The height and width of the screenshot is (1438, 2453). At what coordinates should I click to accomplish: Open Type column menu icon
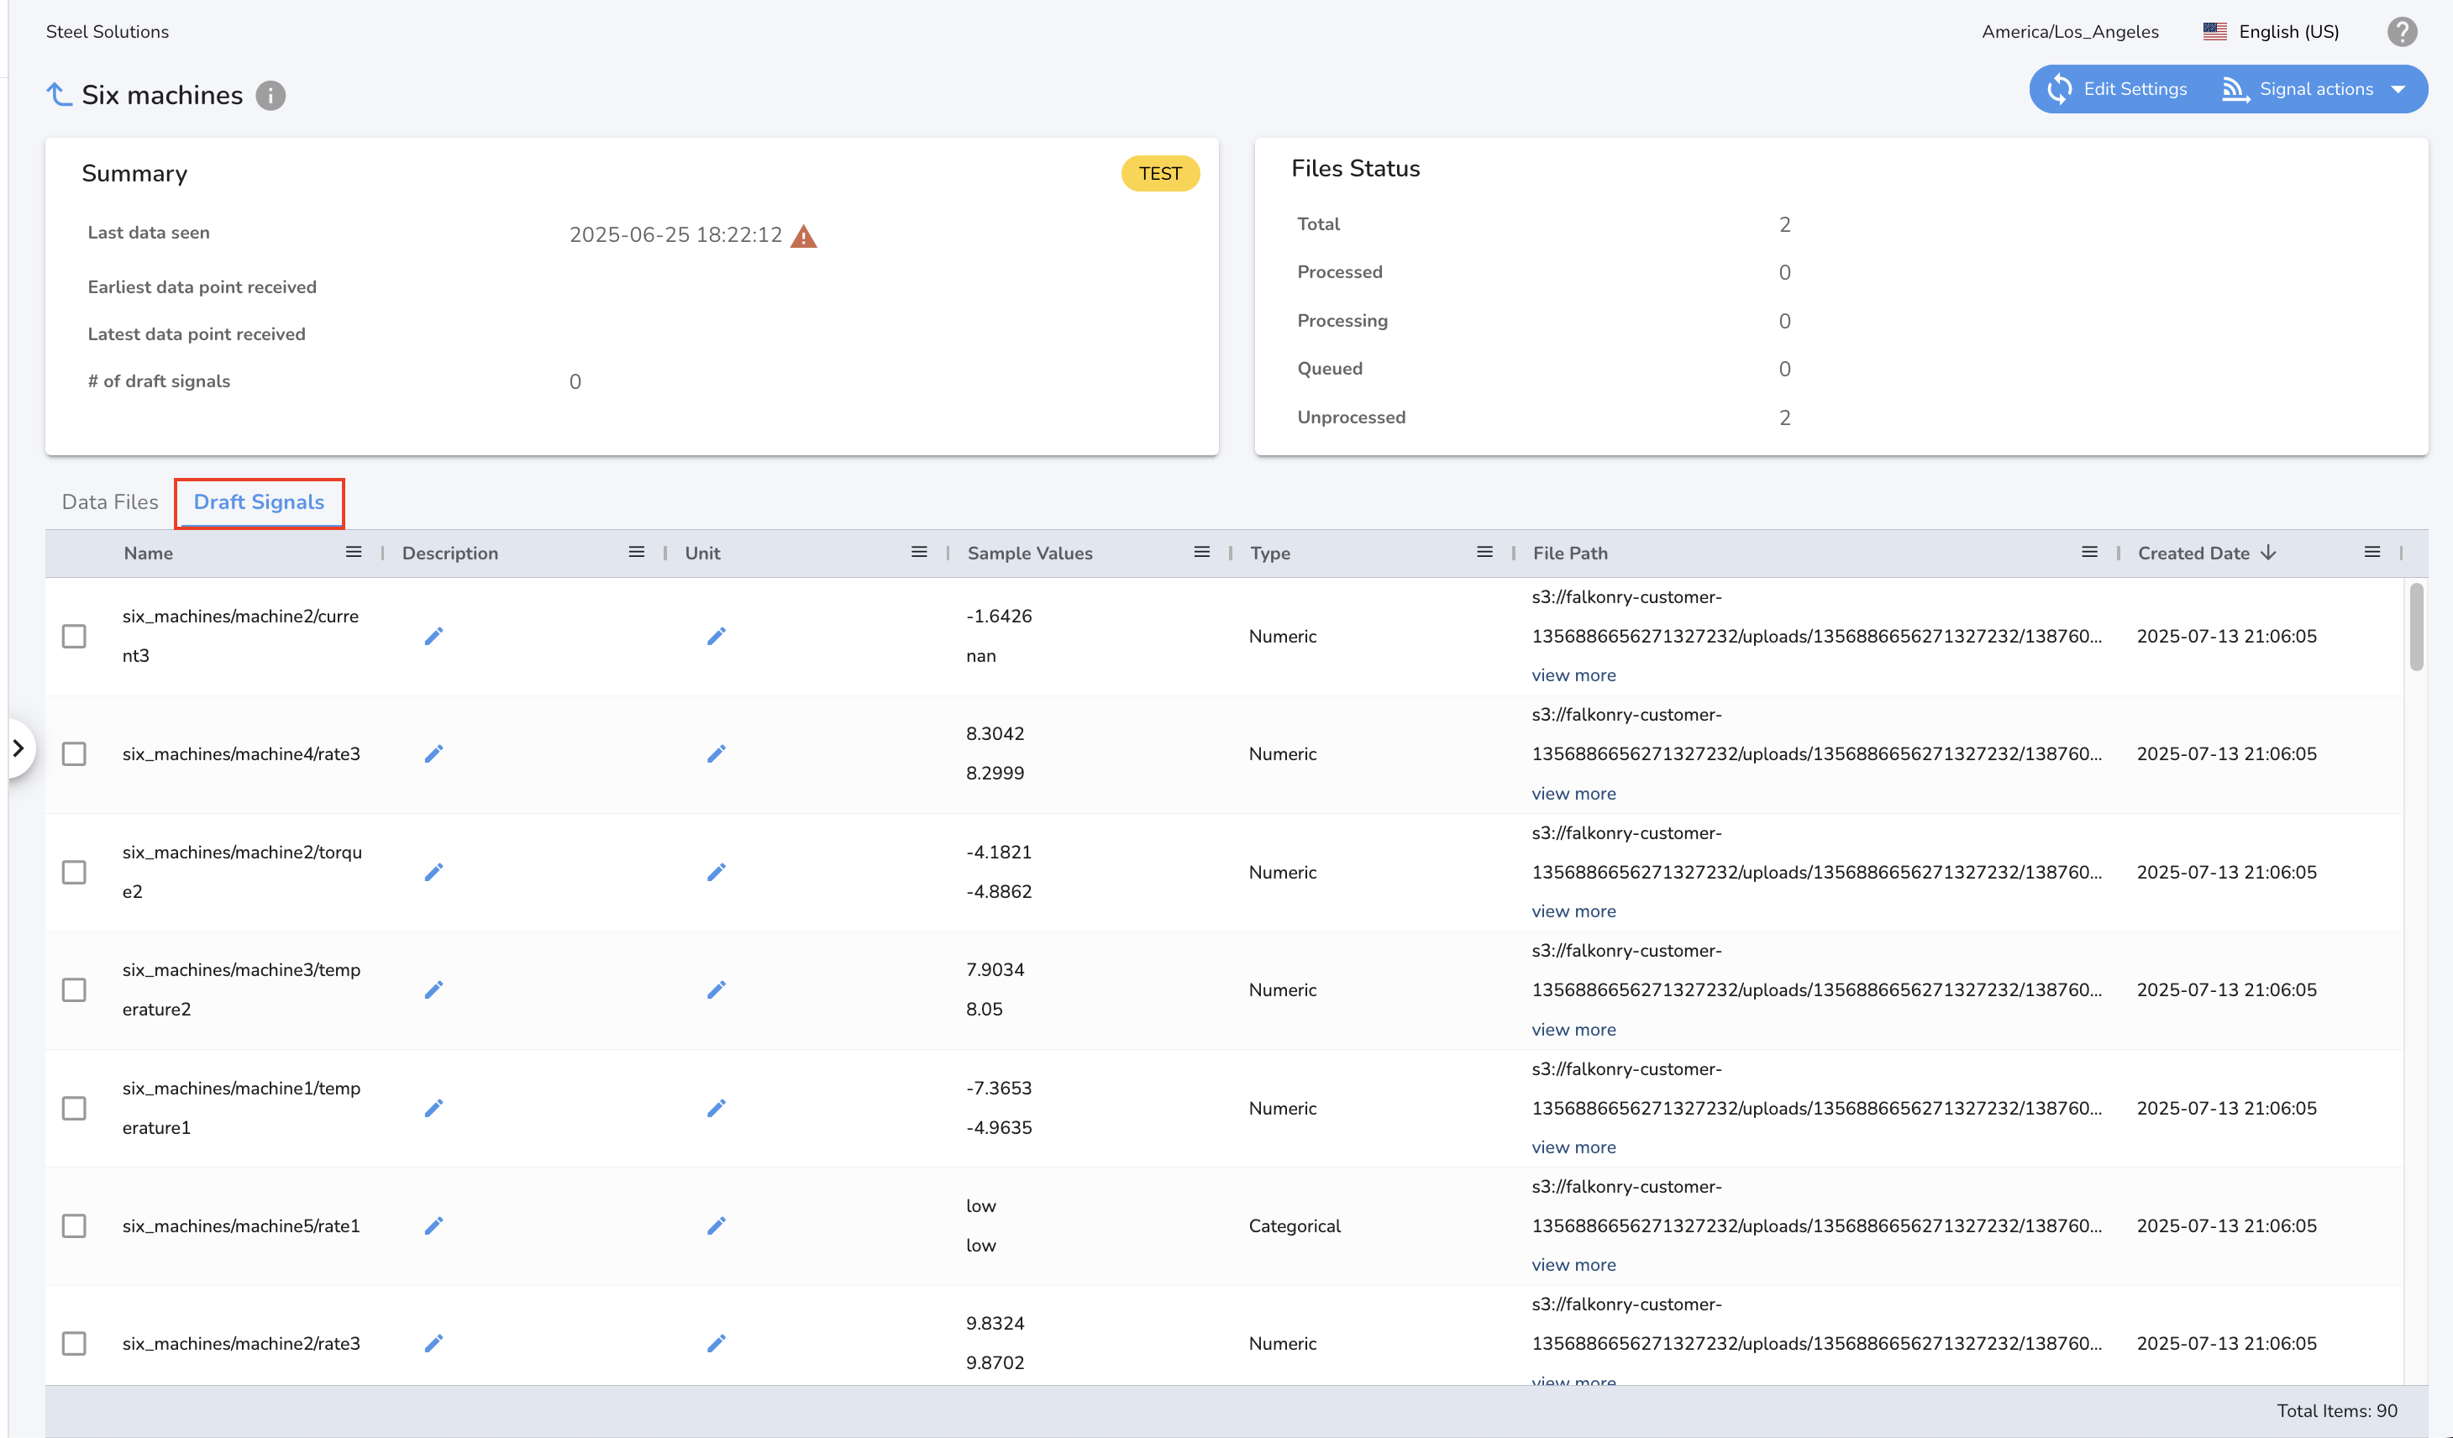pyautogui.click(x=1484, y=552)
